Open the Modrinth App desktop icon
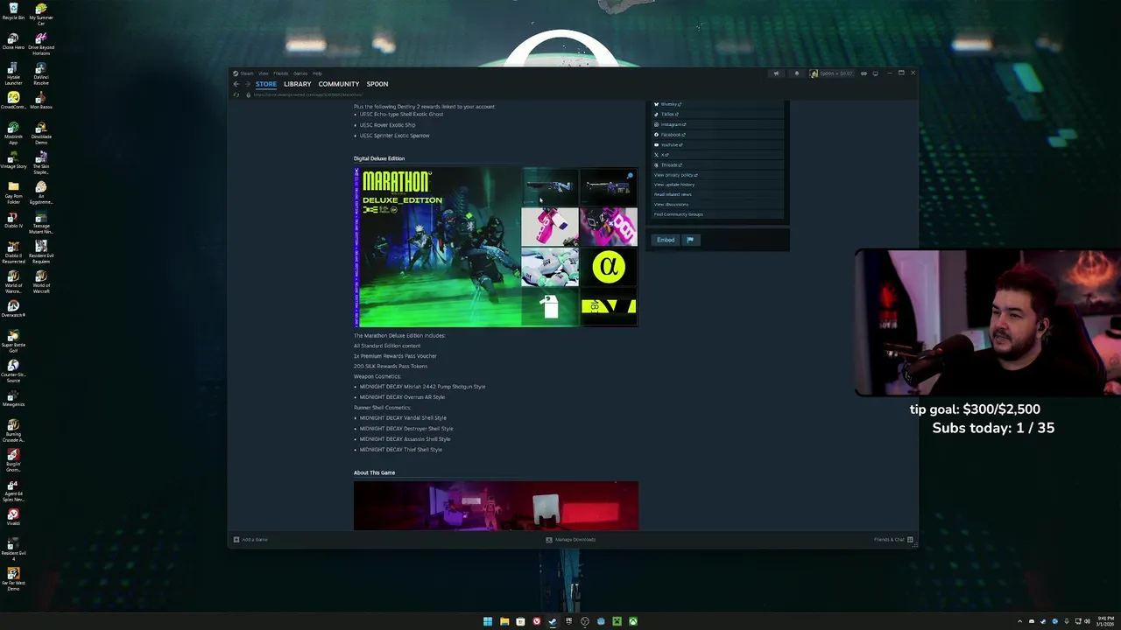 [x=13, y=132]
